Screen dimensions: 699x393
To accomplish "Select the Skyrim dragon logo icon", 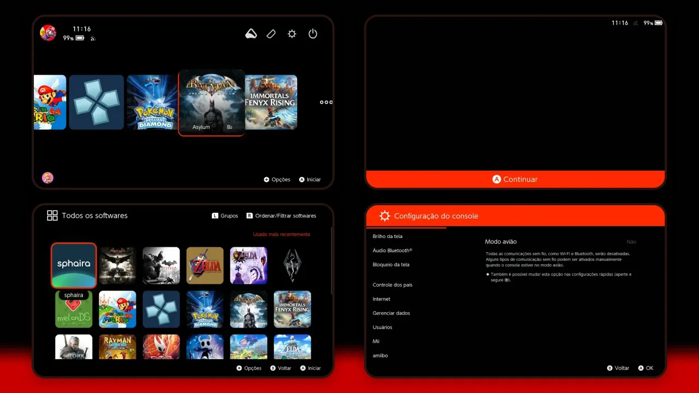I will pos(292,266).
